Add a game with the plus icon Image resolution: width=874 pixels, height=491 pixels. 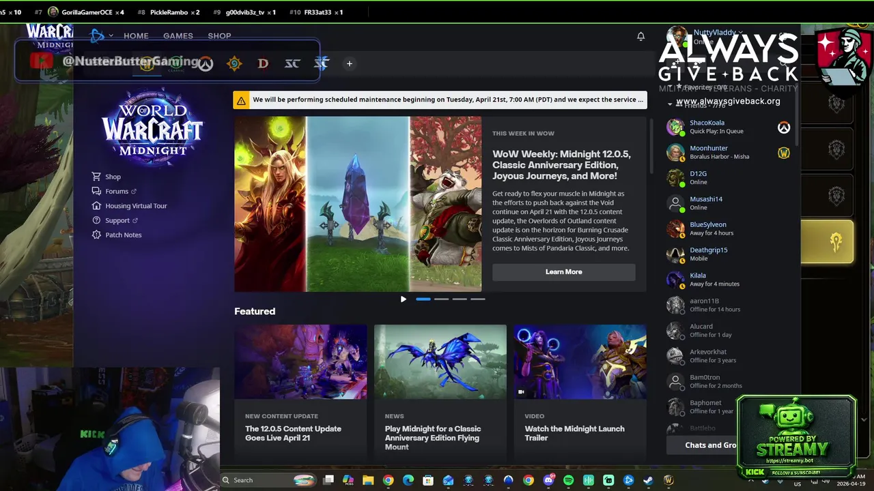349,64
